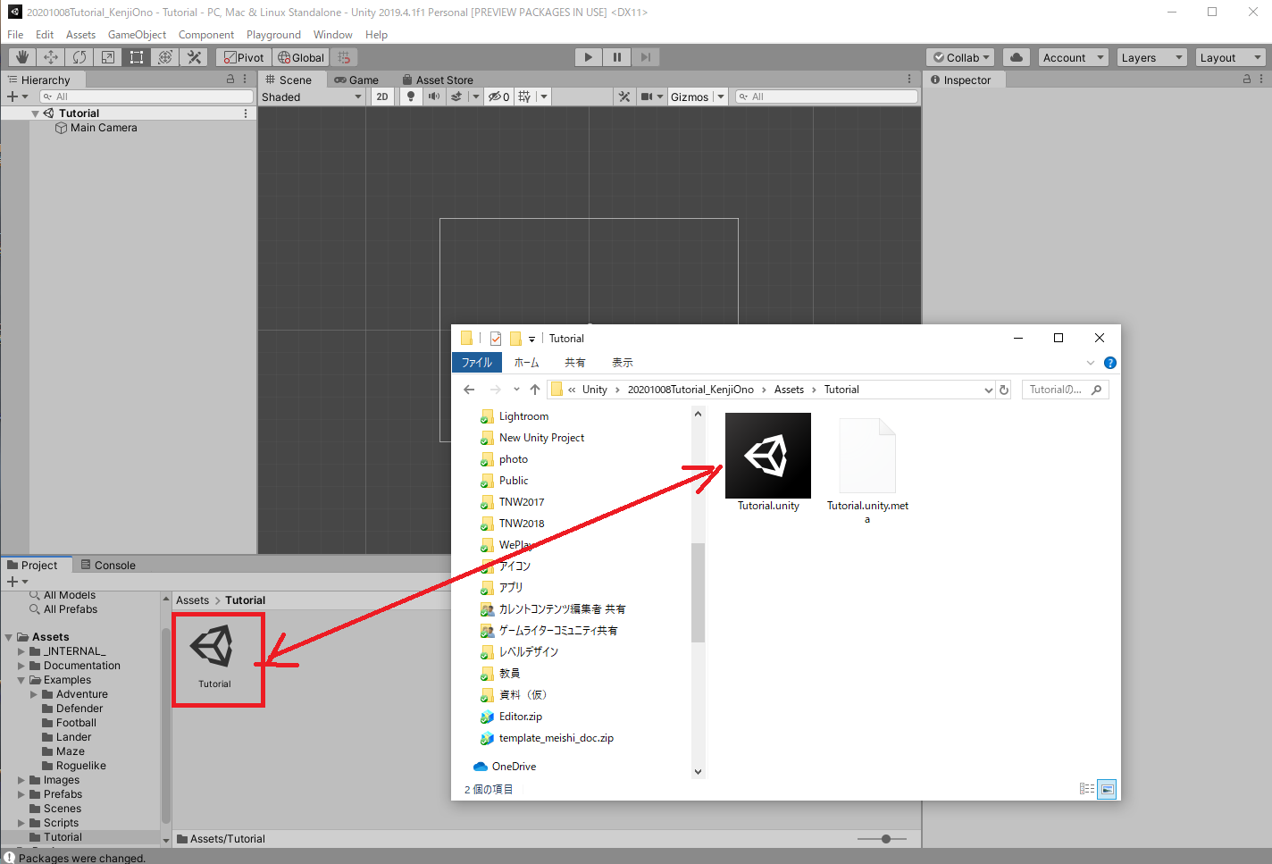
Task: Select the Roguelike folder
Action: (x=80, y=766)
